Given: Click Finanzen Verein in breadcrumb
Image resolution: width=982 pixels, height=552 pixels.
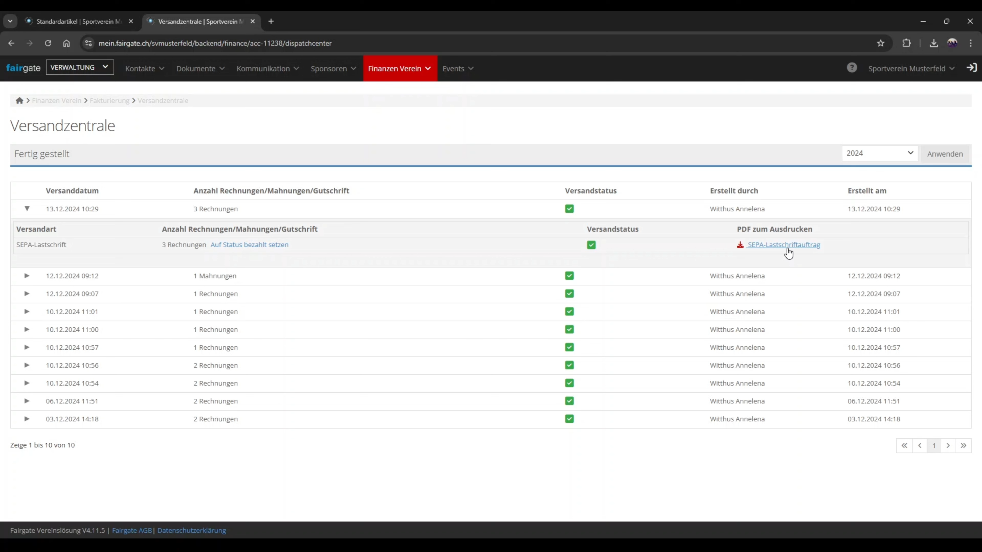Looking at the screenshot, I should point(57,101).
